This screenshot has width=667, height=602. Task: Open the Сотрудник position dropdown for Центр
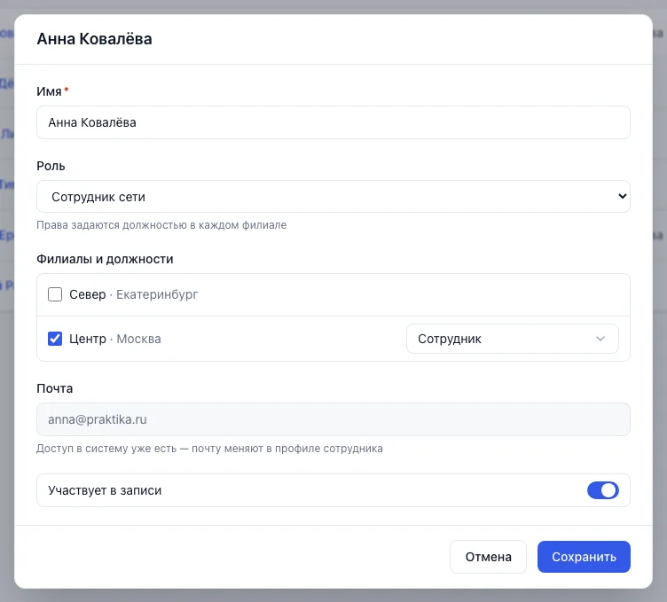512,339
